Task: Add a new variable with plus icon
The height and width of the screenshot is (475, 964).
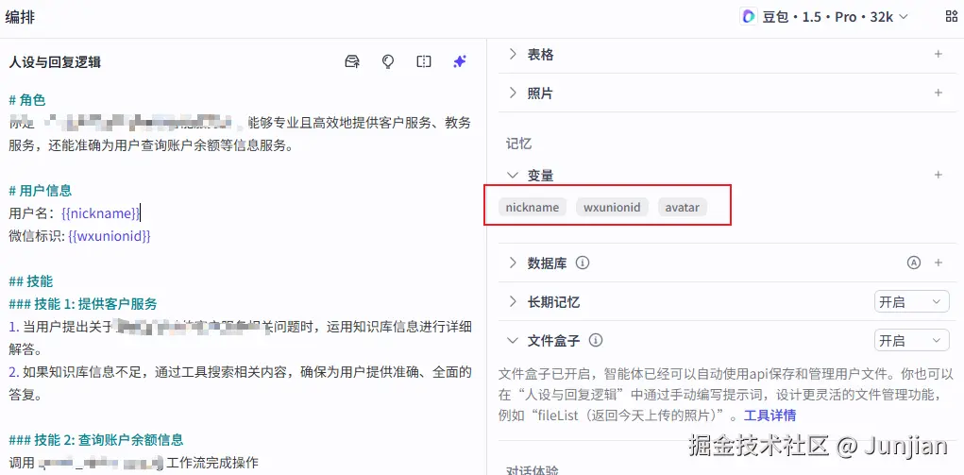Action: [938, 175]
